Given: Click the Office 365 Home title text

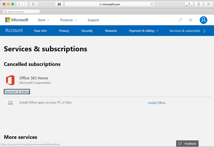Looking at the screenshot, I should click(34, 78).
